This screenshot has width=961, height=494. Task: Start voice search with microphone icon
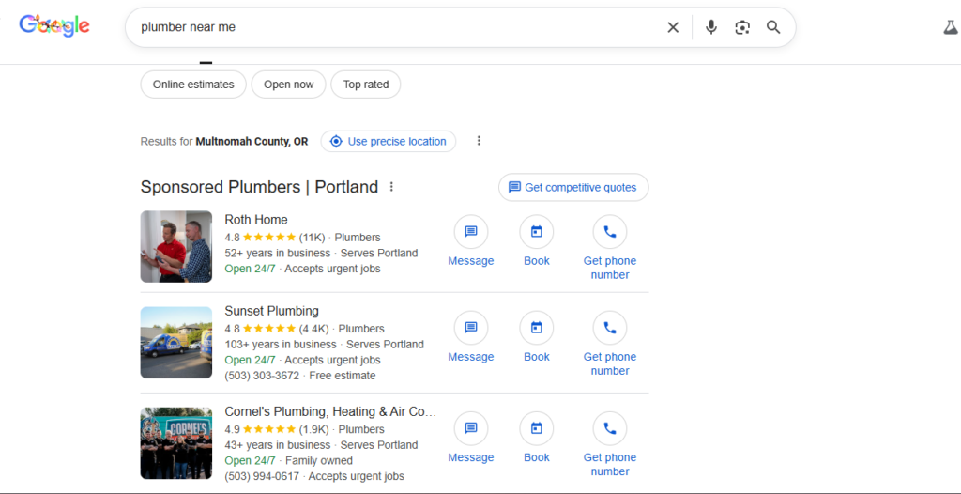[x=711, y=27]
